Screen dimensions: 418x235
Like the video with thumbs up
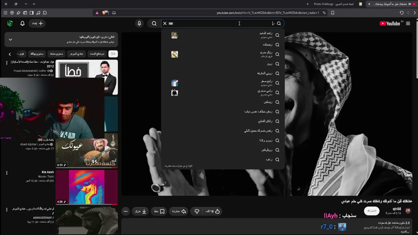tap(213, 211)
